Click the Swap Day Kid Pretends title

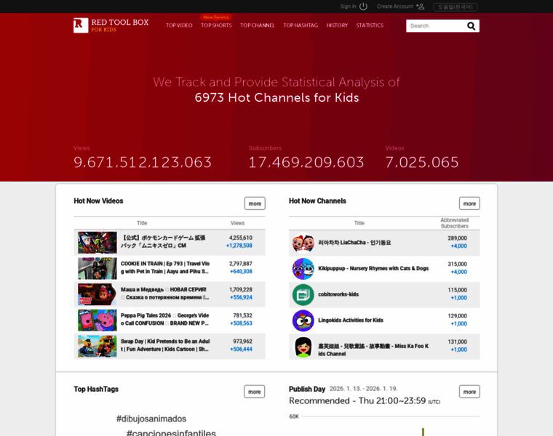[165, 345]
